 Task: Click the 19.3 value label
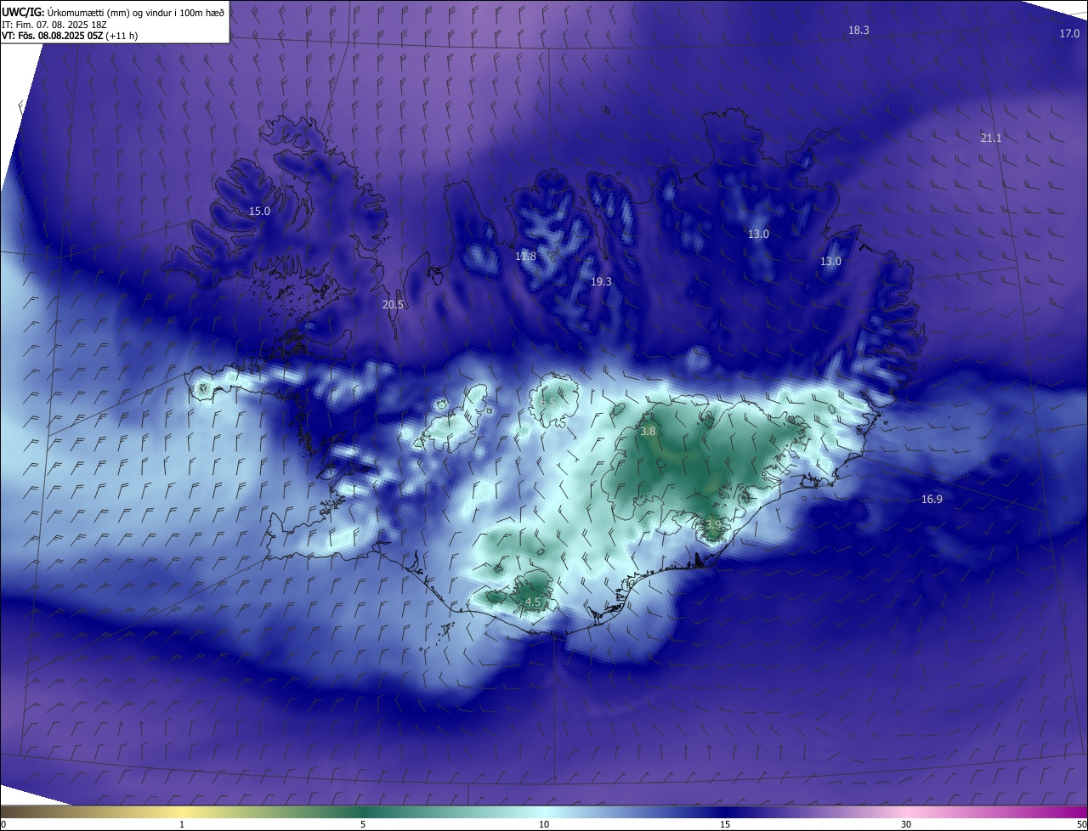[601, 281]
